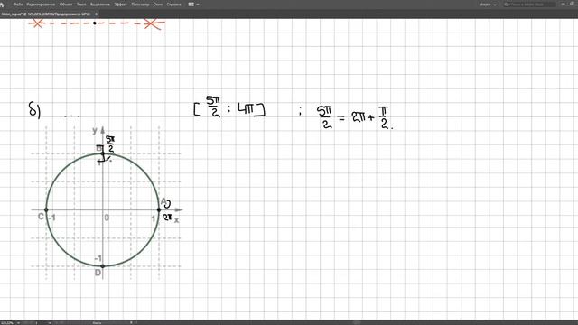Open the Справка menu
The width and height of the screenshot is (578, 325).
173,5
